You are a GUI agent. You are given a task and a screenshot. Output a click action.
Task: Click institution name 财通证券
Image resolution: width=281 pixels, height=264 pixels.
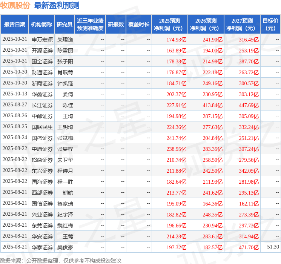42,72
